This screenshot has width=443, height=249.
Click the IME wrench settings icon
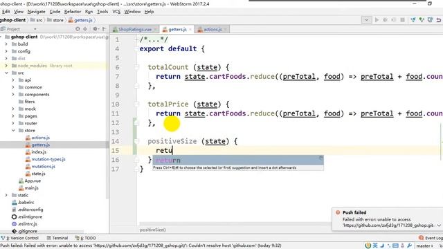pyautogui.click(x=409, y=246)
